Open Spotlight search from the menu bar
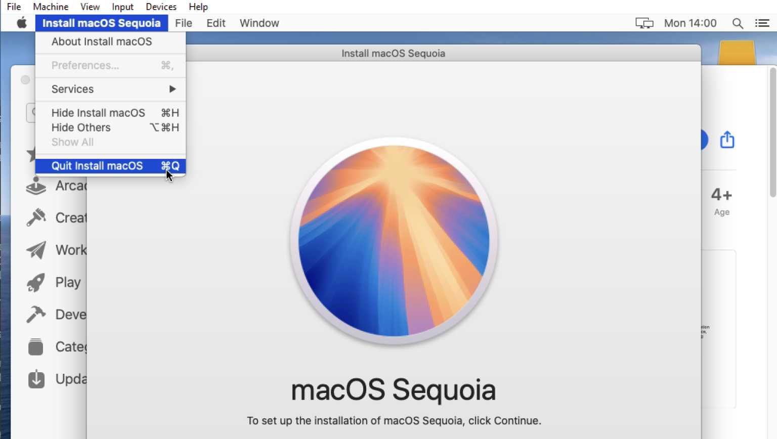Viewport: 777px width, 439px height. click(738, 23)
